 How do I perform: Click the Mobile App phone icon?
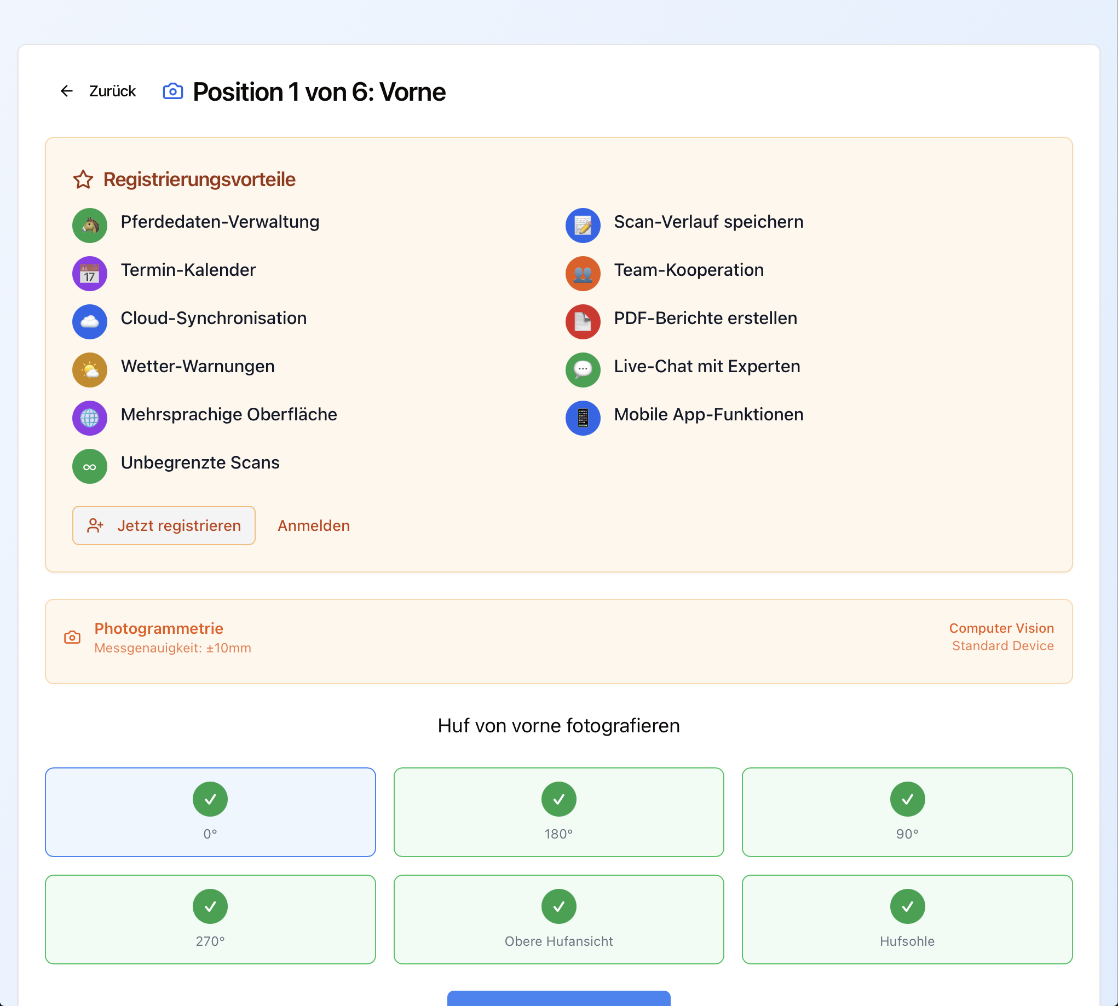coord(583,418)
